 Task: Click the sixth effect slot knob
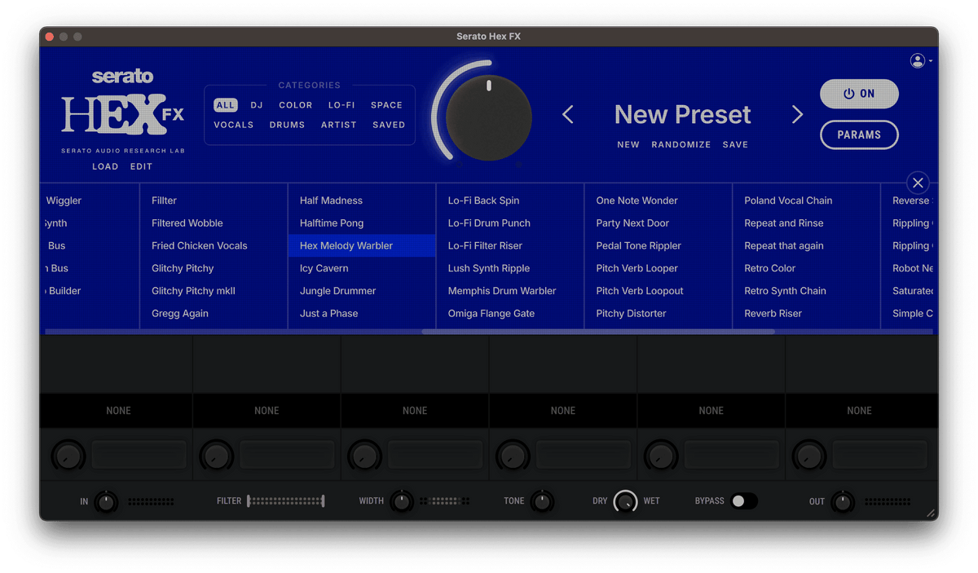[810, 455]
